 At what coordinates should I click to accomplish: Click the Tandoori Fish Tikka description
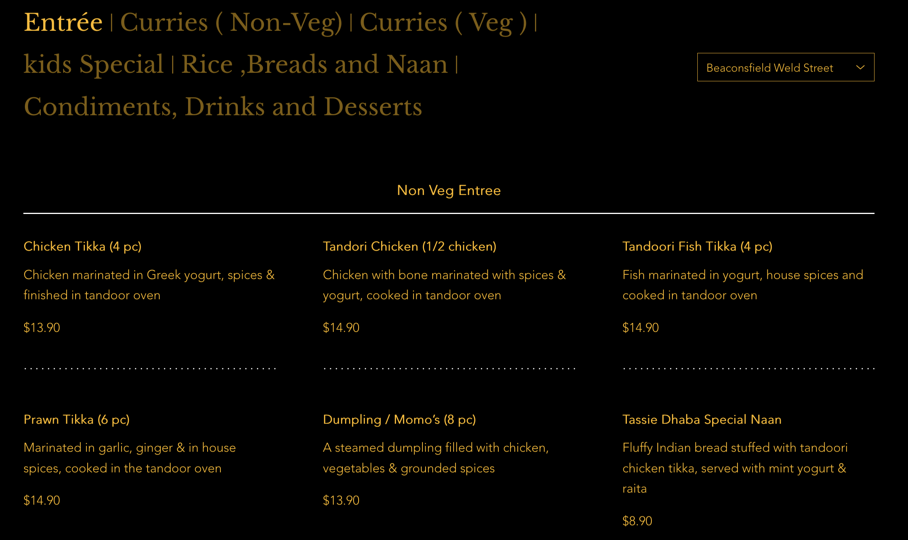[743, 285]
